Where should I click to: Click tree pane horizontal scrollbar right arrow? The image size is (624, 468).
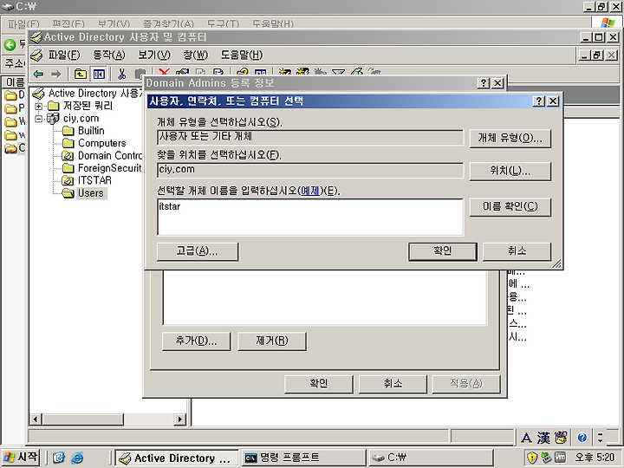180,419
